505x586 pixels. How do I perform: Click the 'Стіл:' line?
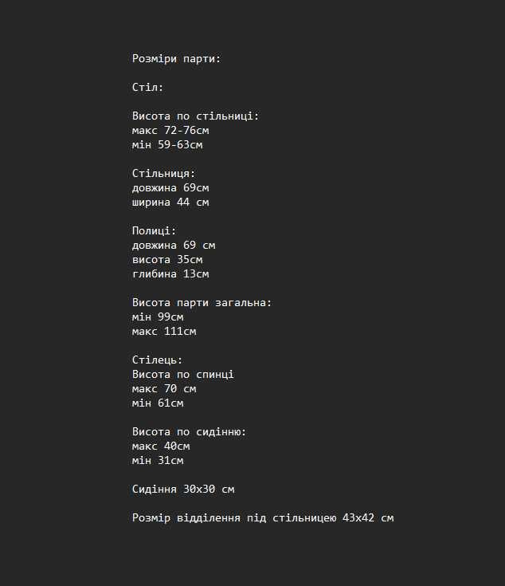[x=148, y=88]
